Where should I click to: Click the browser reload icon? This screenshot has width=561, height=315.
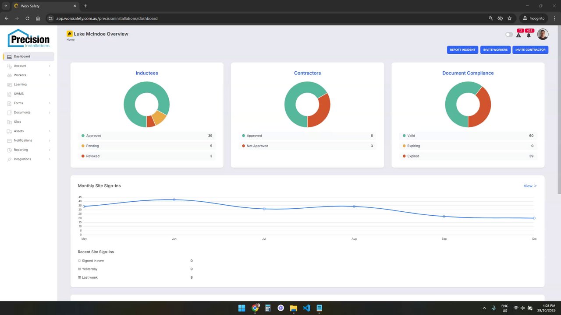[28, 18]
